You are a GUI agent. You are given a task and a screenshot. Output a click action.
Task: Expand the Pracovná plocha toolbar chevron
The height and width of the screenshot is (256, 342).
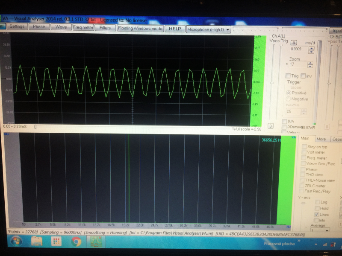click(x=299, y=241)
